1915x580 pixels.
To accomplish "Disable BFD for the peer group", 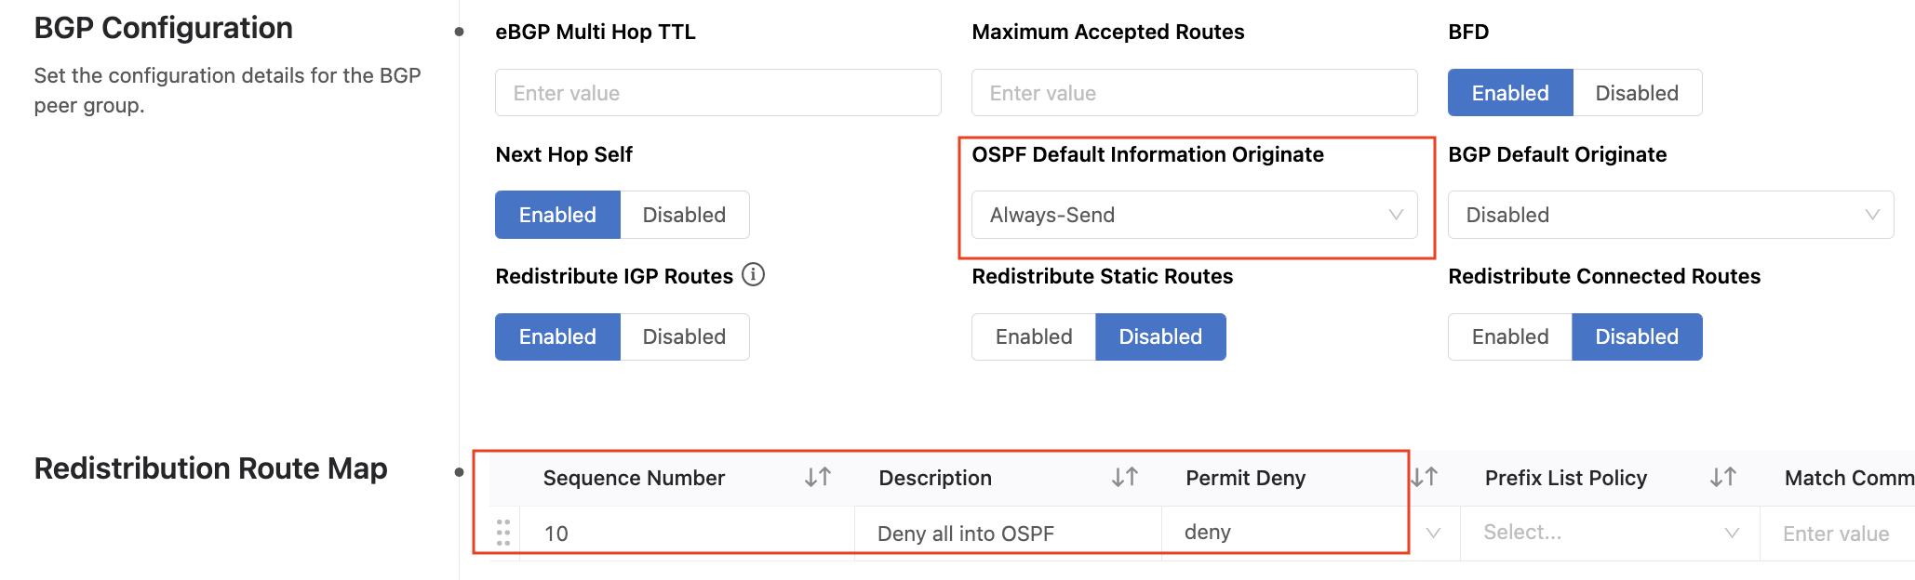I will (1637, 93).
